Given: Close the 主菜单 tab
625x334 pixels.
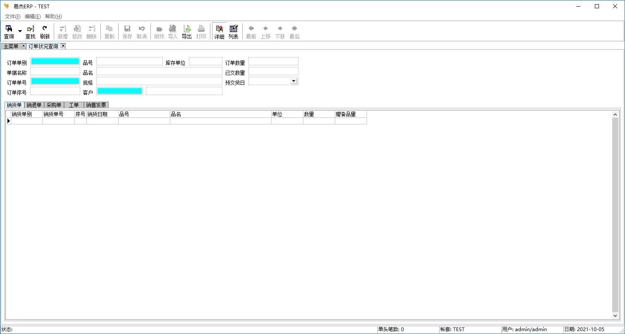Looking at the screenshot, I should coord(23,46).
